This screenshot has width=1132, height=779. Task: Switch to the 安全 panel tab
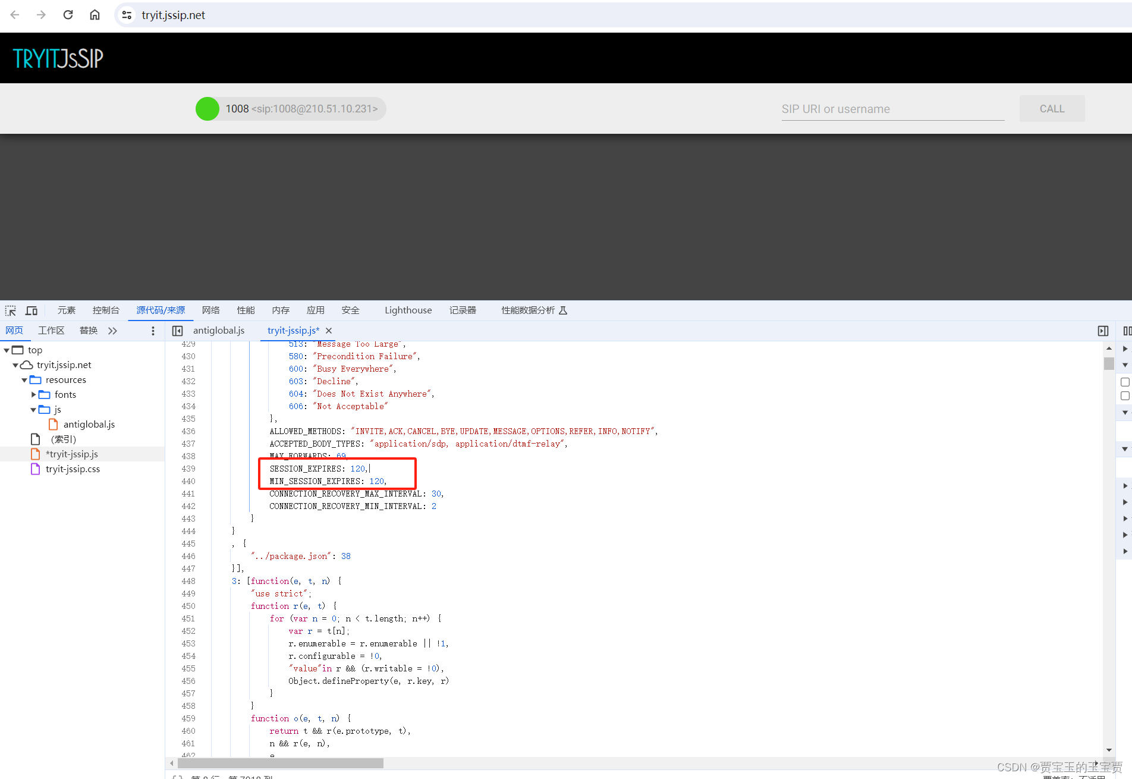coord(351,310)
